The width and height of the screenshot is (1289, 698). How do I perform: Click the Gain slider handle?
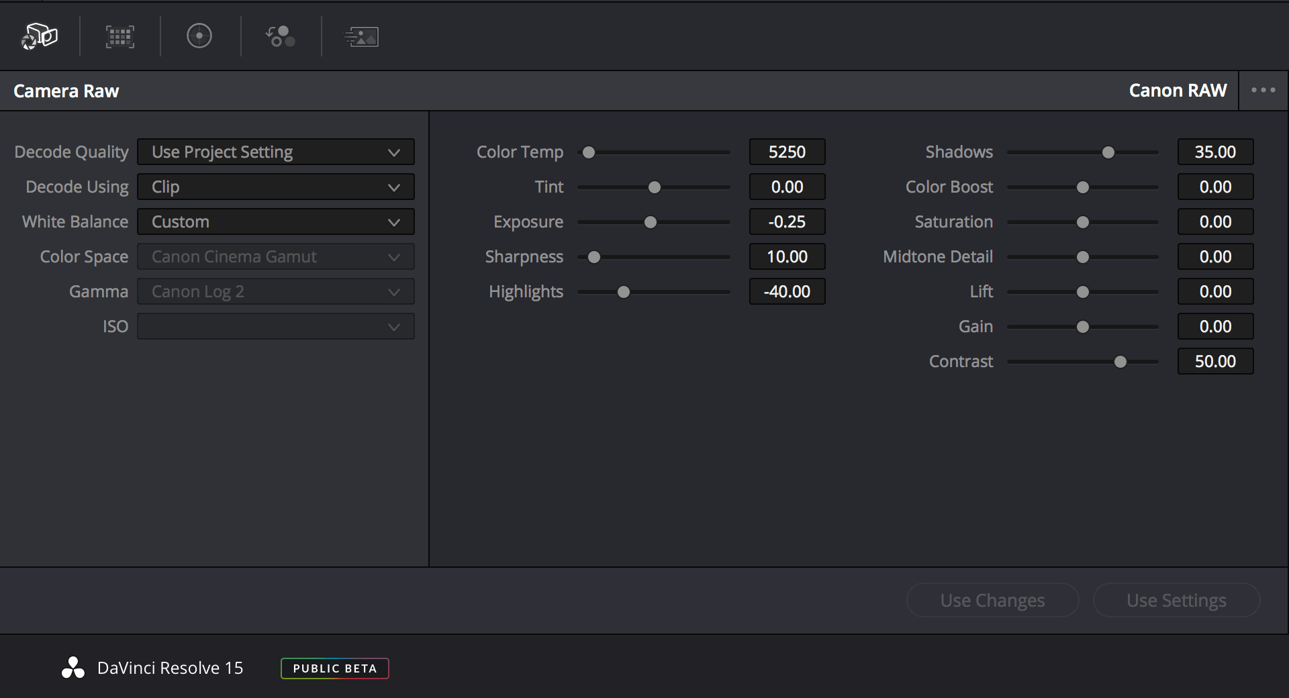coord(1083,327)
